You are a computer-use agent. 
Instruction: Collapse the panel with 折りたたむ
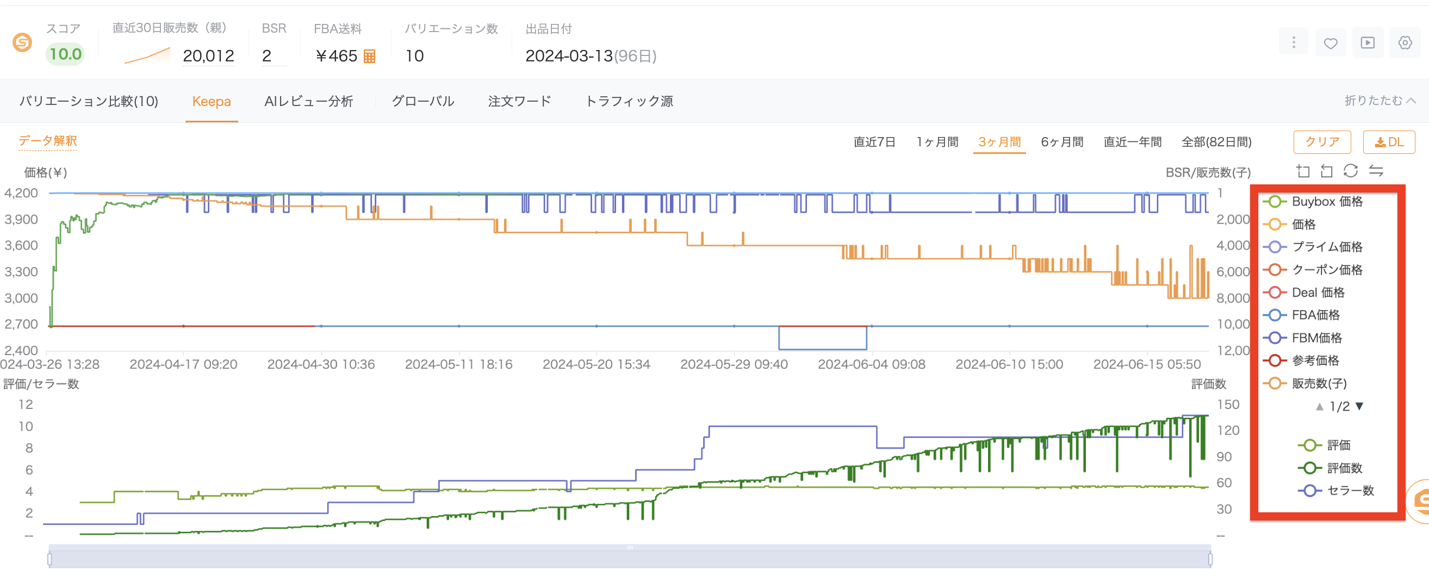(x=1380, y=101)
